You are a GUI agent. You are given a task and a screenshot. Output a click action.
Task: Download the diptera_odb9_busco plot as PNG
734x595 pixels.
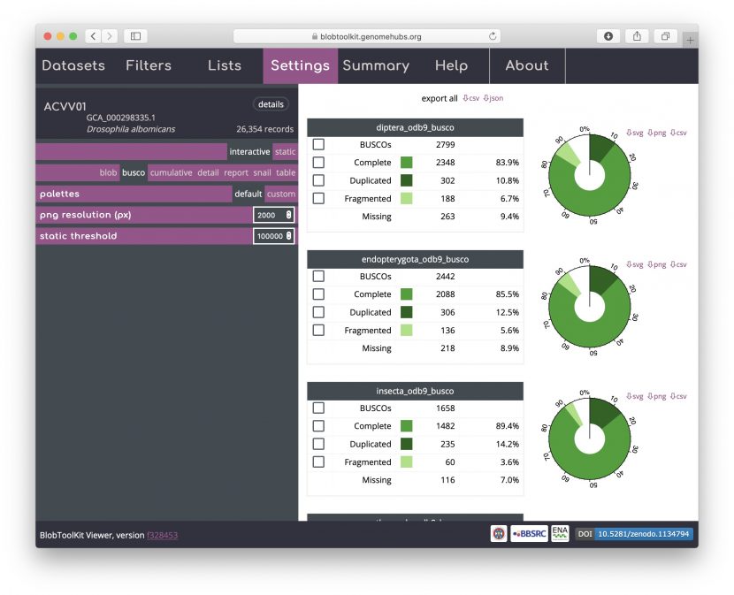[x=657, y=132]
